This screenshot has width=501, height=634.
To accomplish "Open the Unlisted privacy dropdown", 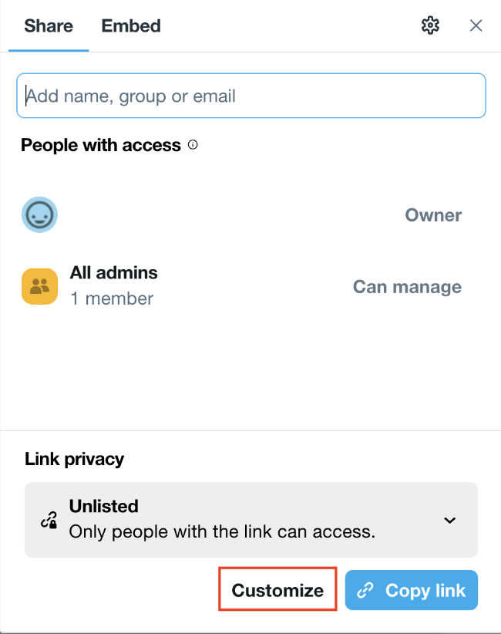I will coord(251,519).
